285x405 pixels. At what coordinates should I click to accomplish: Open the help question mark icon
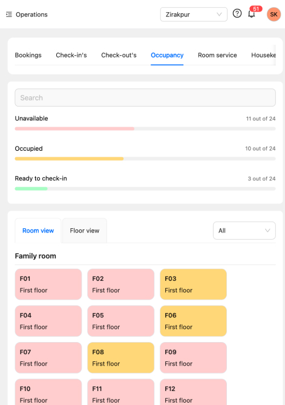tap(237, 13)
